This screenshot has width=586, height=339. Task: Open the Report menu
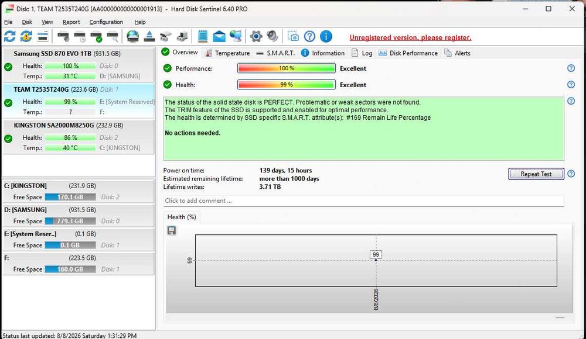[x=71, y=22]
